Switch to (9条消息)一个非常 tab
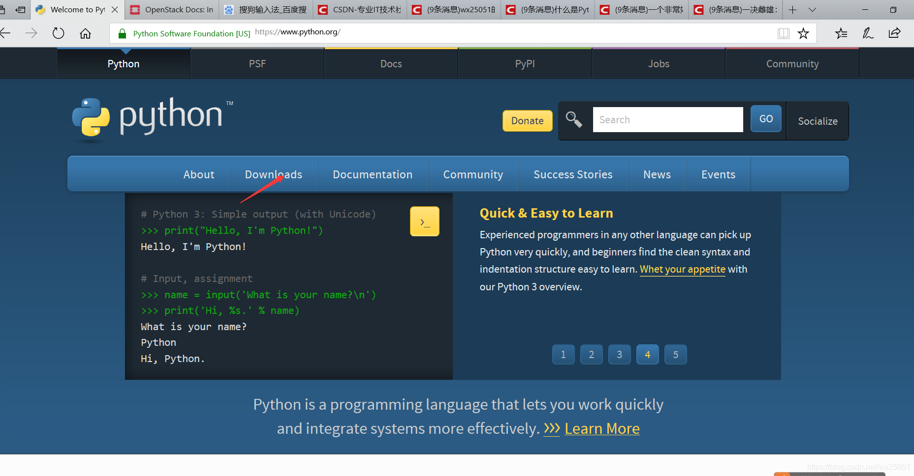 pyautogui.click(x=642, y=9)
